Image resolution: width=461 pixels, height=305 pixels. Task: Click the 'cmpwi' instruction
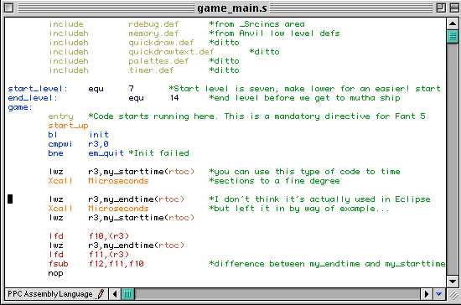60,144
